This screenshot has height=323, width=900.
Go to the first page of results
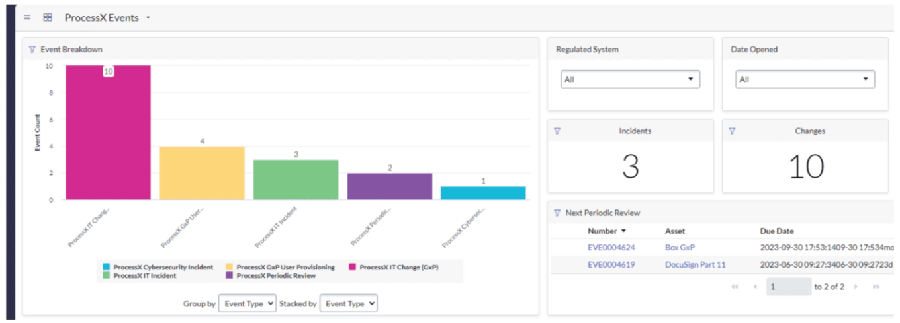(735, 287)
